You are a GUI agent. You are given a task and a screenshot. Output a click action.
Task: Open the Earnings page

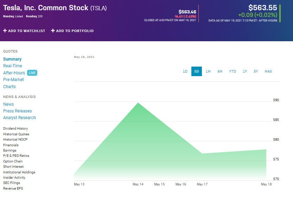(x=10, y=150)
